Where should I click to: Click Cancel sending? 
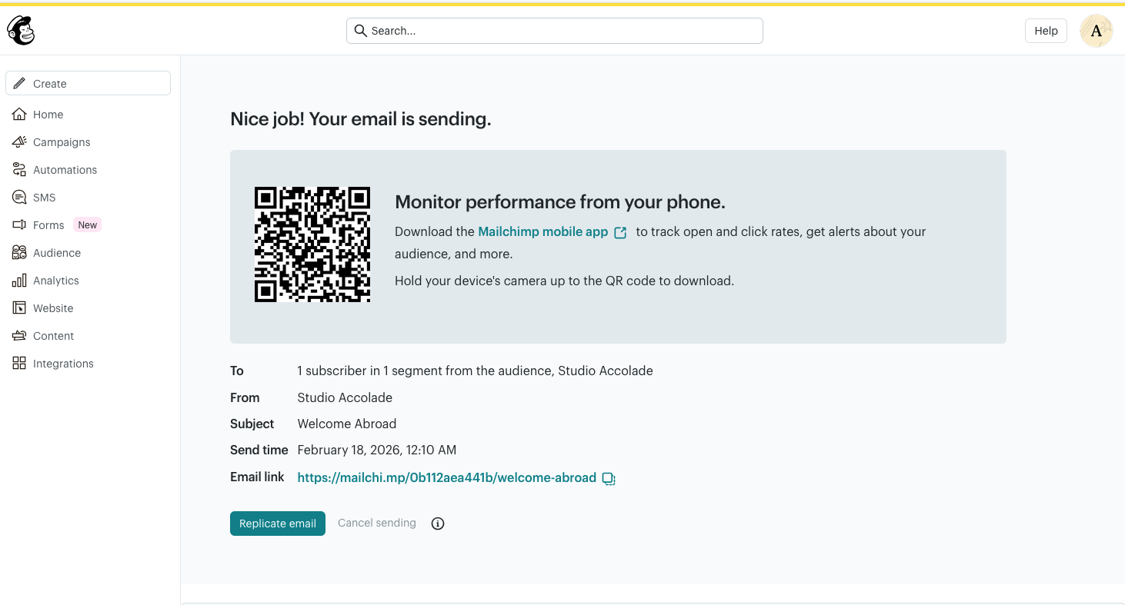pos(376,523)
